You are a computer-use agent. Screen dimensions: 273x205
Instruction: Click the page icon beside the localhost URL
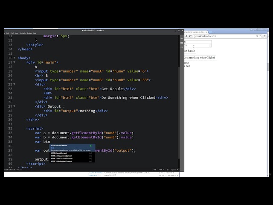195,36
